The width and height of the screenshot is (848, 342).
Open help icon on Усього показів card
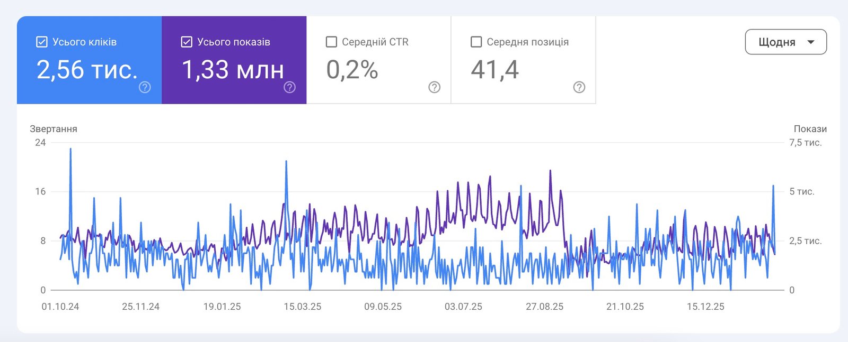[289, 87]
